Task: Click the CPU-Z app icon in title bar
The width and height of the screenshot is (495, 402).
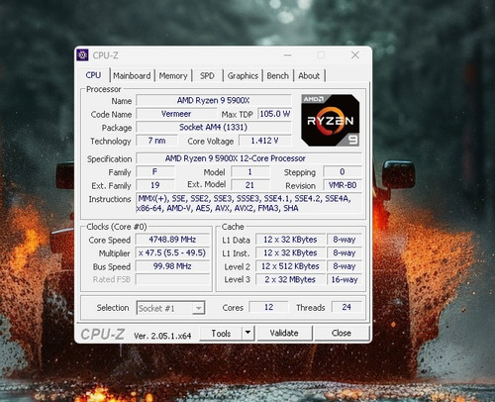Action: pos(82,54)
